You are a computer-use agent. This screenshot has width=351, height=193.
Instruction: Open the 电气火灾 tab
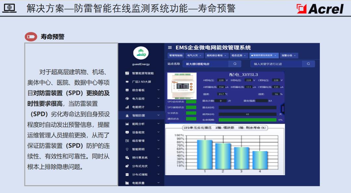(194, 55)
